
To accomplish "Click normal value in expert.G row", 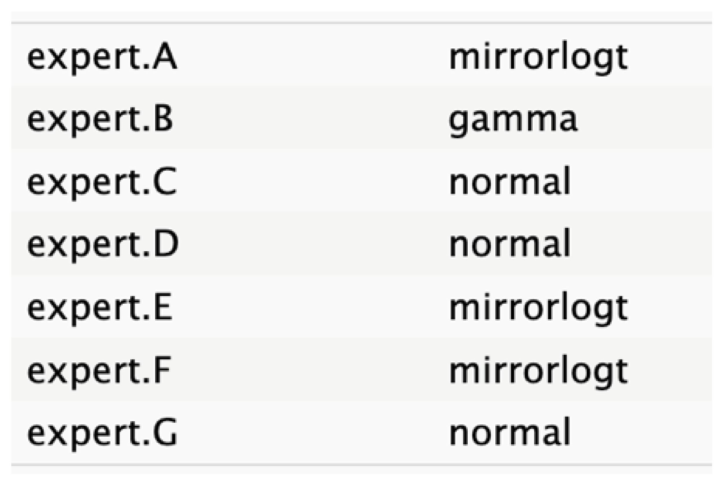I will [x=509, y=433].
